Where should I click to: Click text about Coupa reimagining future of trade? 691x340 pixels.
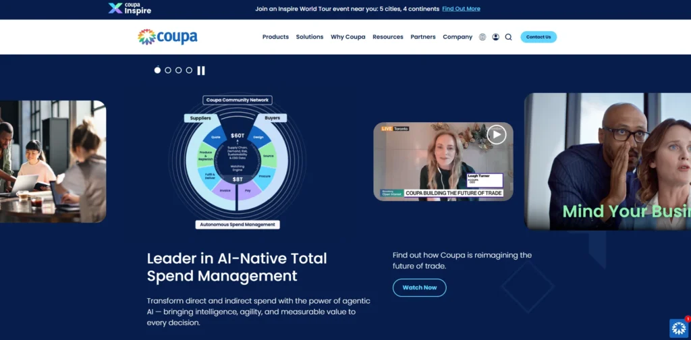(x=462, y=260)
